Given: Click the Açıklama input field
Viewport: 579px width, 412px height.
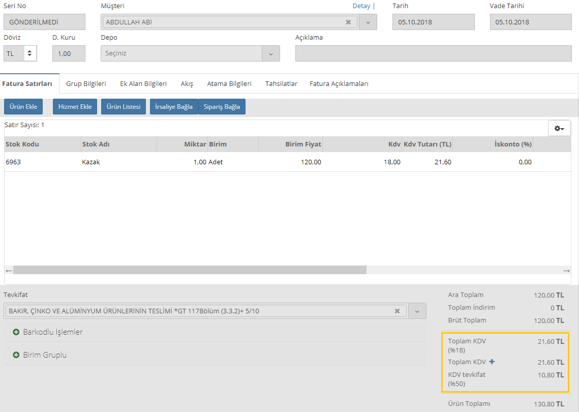Looking at the screenshot, I should [x=433, y=53].
